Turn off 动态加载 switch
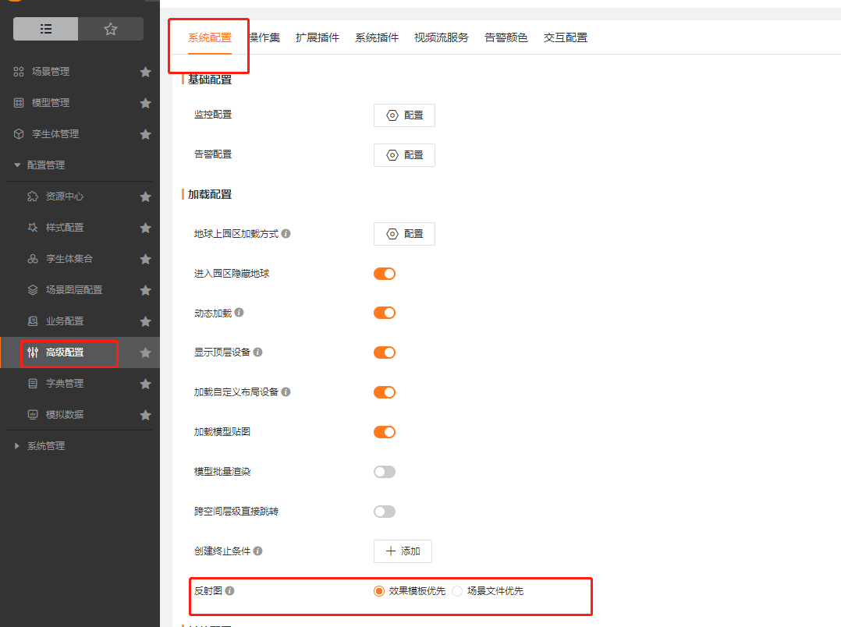 coord(385,313)
